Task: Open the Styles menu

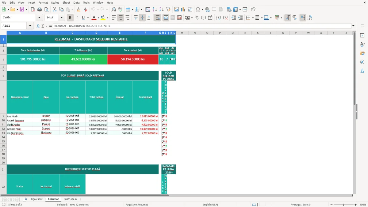Action: click(55, 2)
